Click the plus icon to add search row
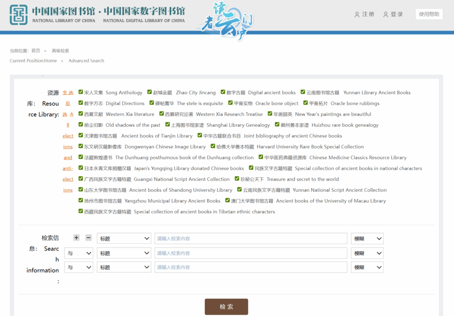Image resolution: width=454 pixels, height=316 pixels. 76,238
